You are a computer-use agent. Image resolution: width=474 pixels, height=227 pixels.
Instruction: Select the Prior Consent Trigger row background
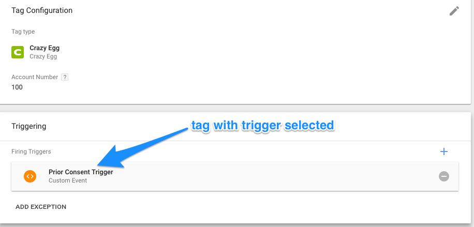tap(235, 176)
